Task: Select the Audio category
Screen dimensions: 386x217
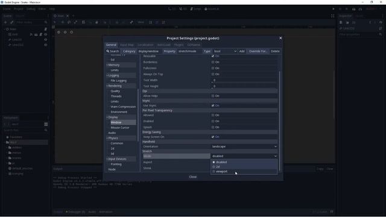Action: click(x=112, y=133)
